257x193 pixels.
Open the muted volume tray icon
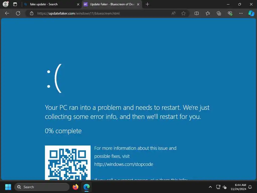click(225, 187)
